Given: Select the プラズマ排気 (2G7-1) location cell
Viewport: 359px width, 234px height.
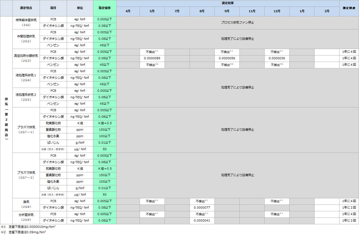Looking at the screenshot, I should point(26,130).
